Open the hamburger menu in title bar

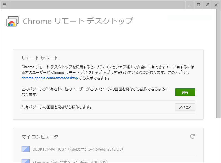[4, 5]
